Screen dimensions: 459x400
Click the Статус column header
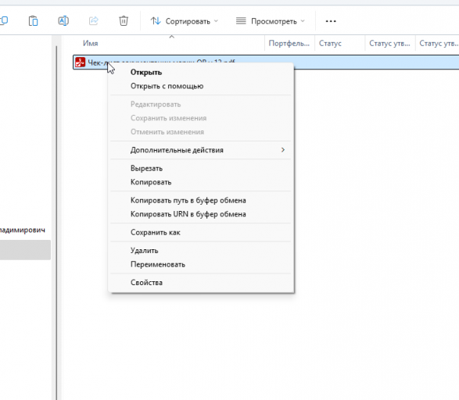330,43
